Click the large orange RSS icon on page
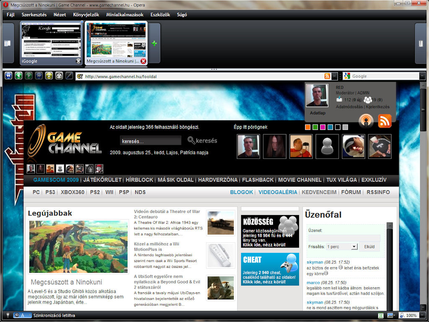This screenshot has height=322, width=429. click(385, 121)
